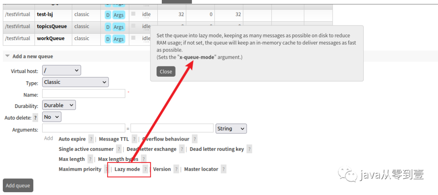Screen dimensions: 438x195
Task: Open the Virtual host dropdown
Action: coord(62,71)
